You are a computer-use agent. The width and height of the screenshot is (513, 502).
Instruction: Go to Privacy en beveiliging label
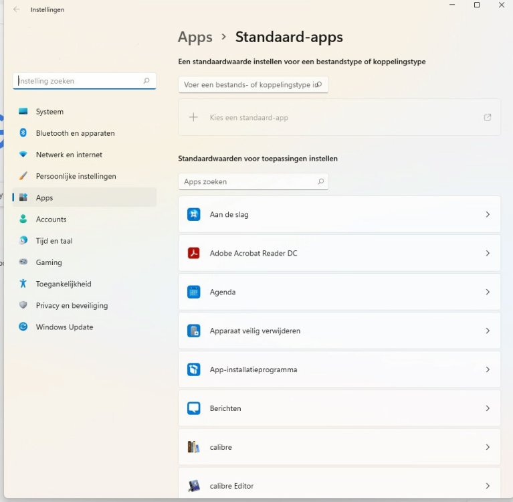click(72, 305)
